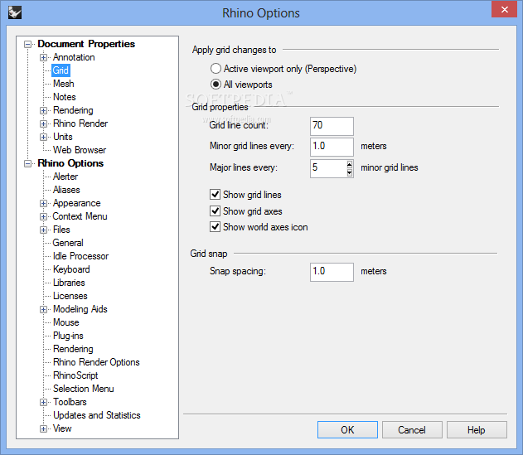The width and height of the screenshot is (523, 455).
Task: Click the Rhino icon in the title bar
Action: click(12, 12)
